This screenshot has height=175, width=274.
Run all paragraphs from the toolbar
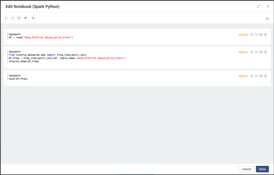point(7,18)
